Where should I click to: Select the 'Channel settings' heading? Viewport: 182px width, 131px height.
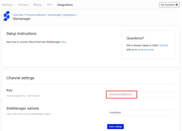[20, 78]
